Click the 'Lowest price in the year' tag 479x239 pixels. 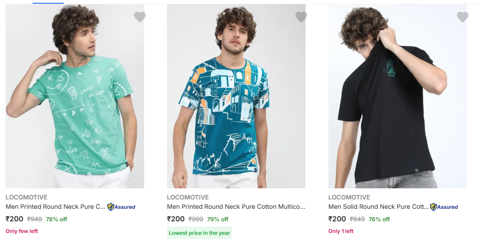pyautogui.click(x=199, y=233)
